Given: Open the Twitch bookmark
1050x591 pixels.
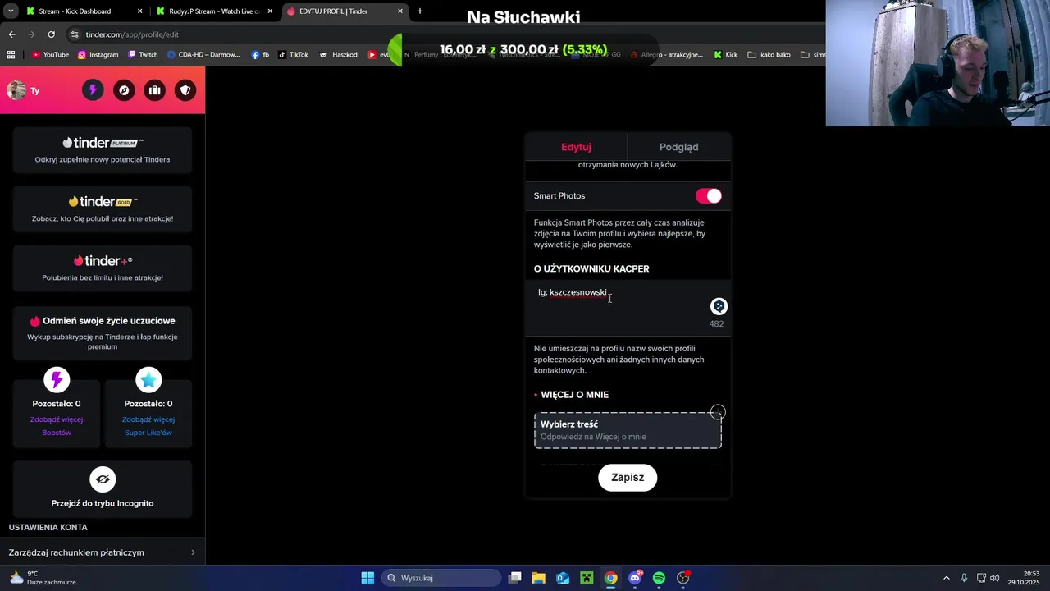Looking at the screenshot, I should pos(143,55).
